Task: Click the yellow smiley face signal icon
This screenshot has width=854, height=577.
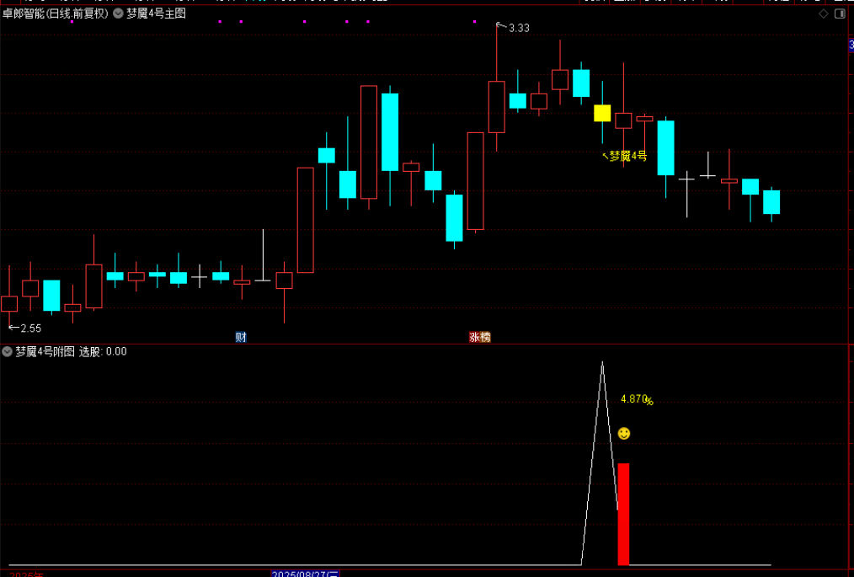Action: coord(623,433)
